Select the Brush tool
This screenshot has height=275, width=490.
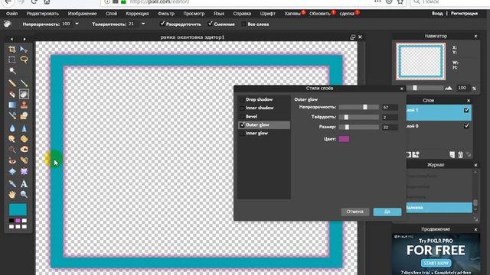[x=24, y=83]
